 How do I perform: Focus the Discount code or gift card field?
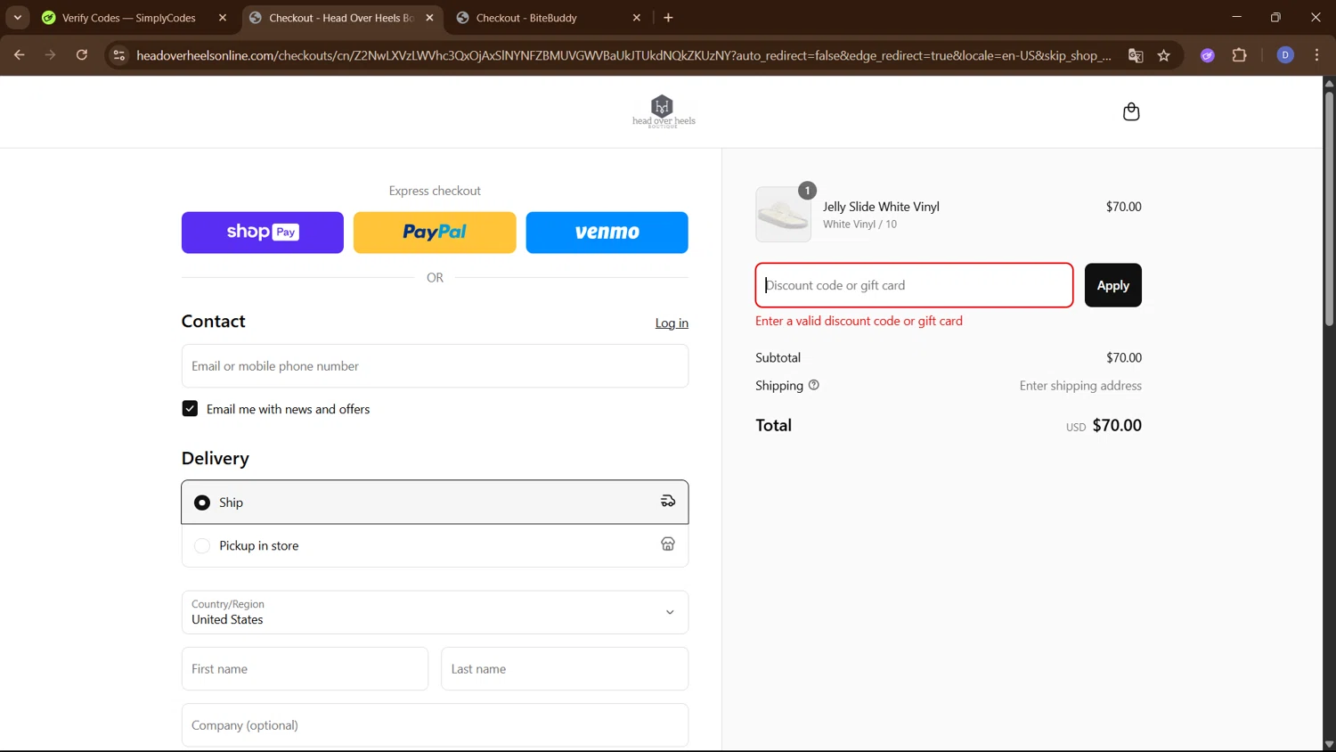coord(914,285)
